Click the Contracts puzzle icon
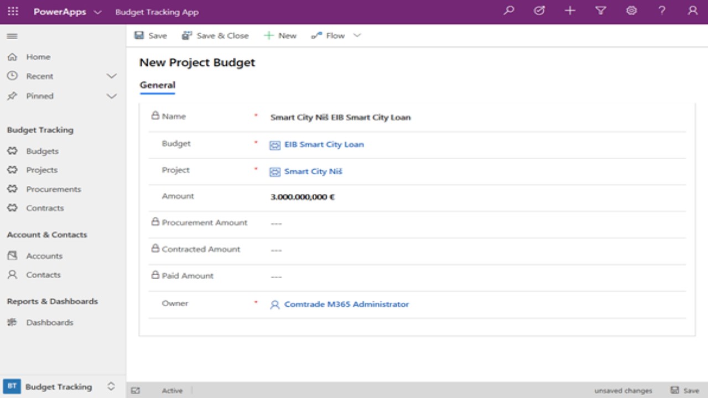 12,208
